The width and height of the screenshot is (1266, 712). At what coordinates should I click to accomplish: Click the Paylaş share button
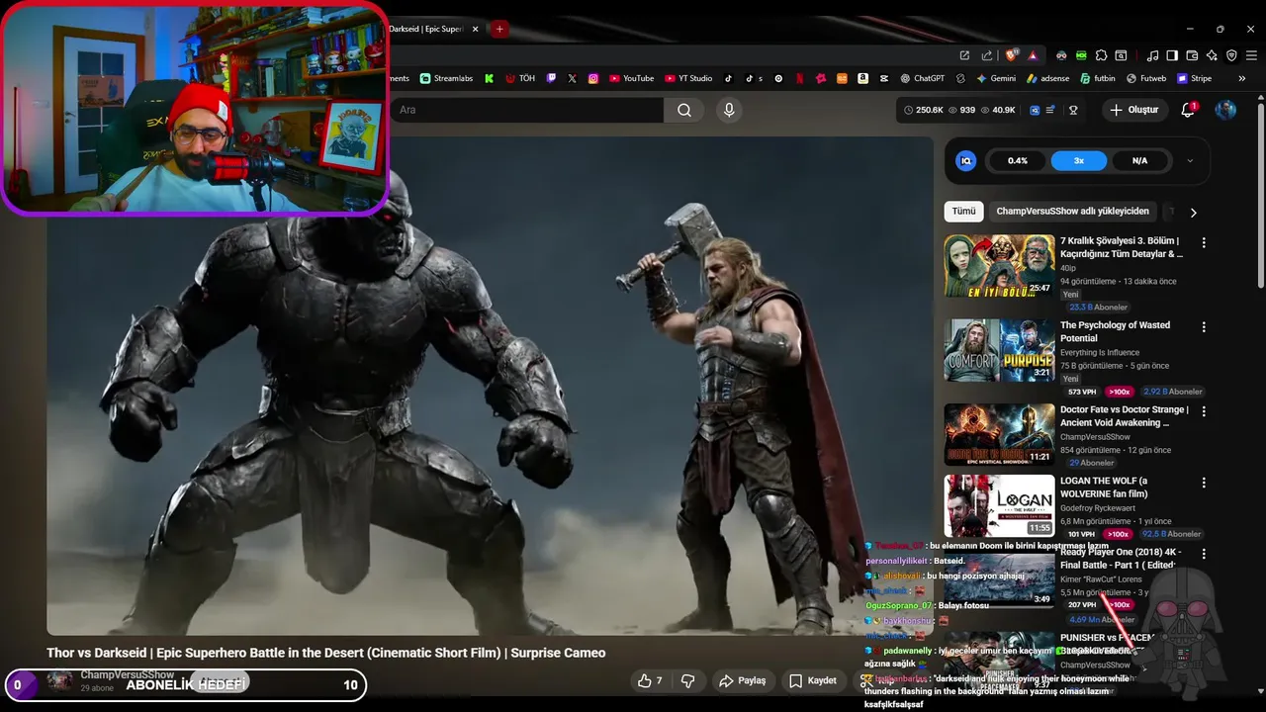(743, 680)
